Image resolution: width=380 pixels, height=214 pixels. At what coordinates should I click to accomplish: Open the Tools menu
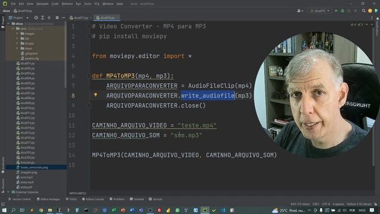click(x=87, y=4)
